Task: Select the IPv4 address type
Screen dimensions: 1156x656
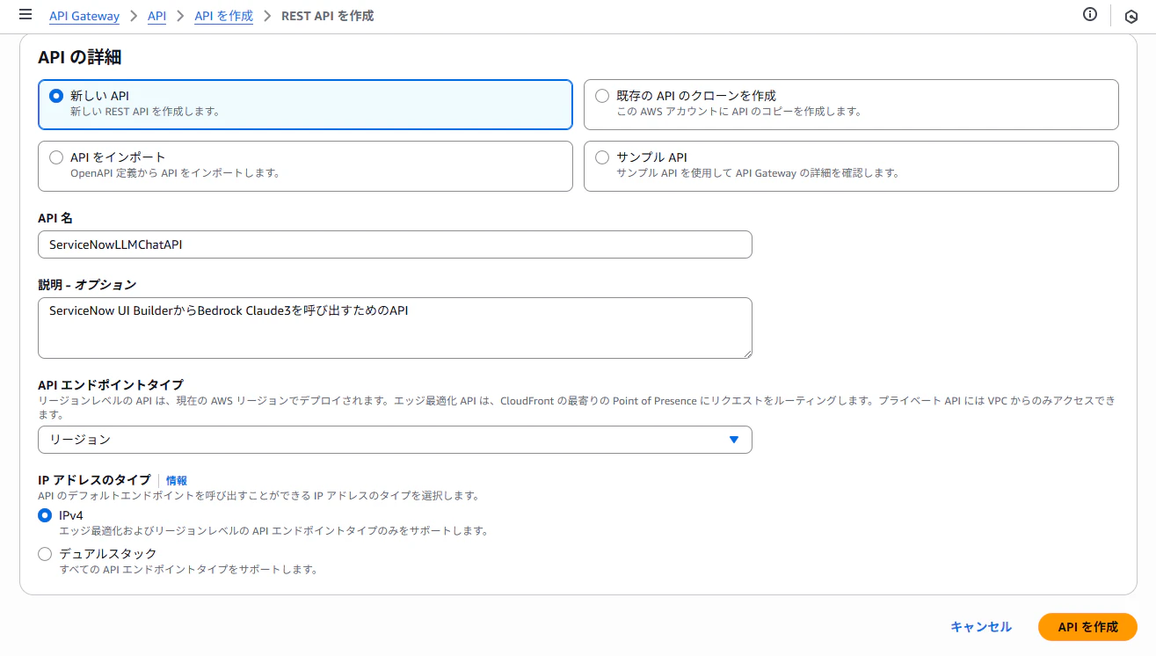Action: coord(45,516)
